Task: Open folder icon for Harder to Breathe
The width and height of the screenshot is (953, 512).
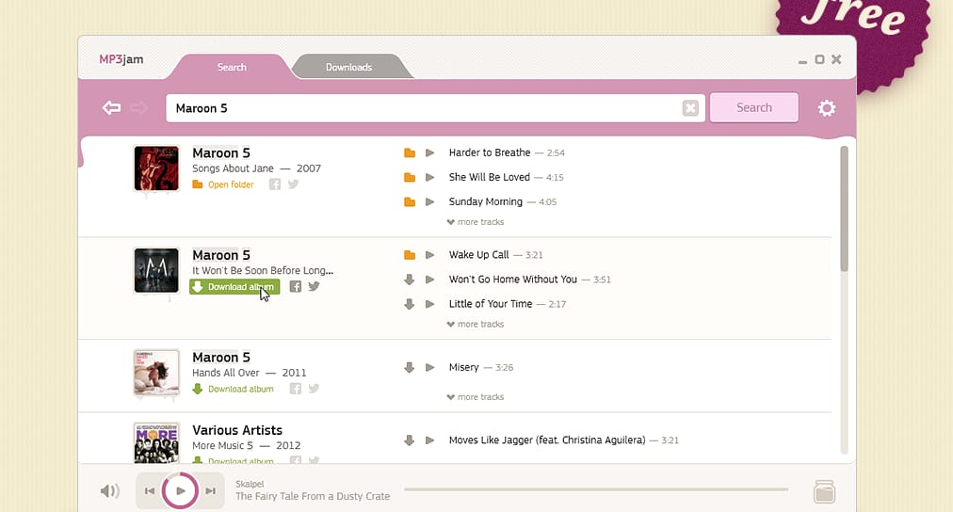Action: click(x=410, y=153)
